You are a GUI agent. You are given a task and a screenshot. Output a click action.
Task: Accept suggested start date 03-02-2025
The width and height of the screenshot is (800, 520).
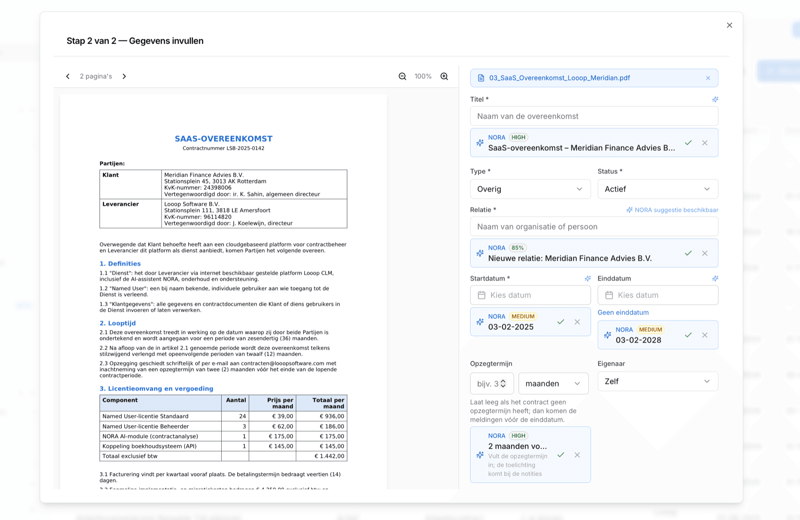(561, 322)
